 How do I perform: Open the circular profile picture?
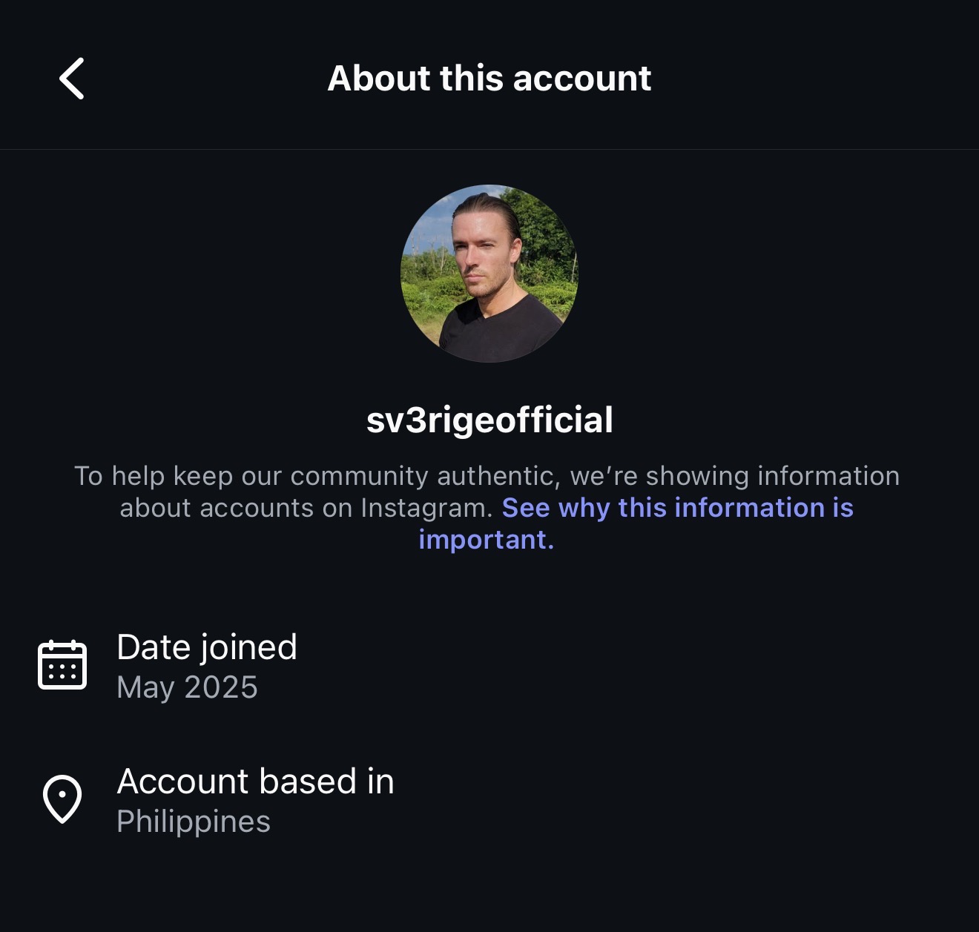click(x=489, y=273)
